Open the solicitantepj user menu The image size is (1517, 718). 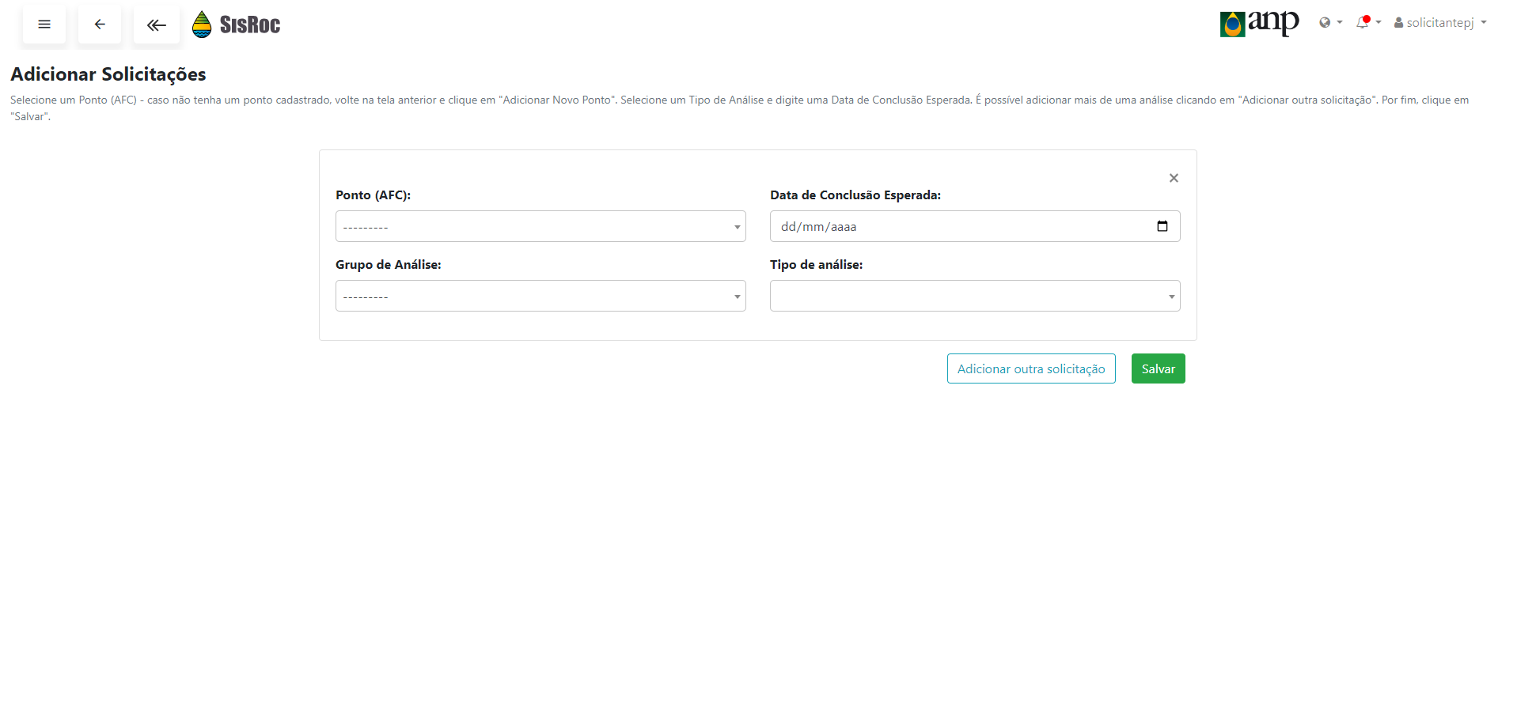tap(1440, 23)
